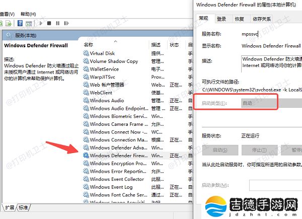This screenshot has height=219, width=302.
Task: Click inside the 启动参数(M) input field
Action: [276, 185]
